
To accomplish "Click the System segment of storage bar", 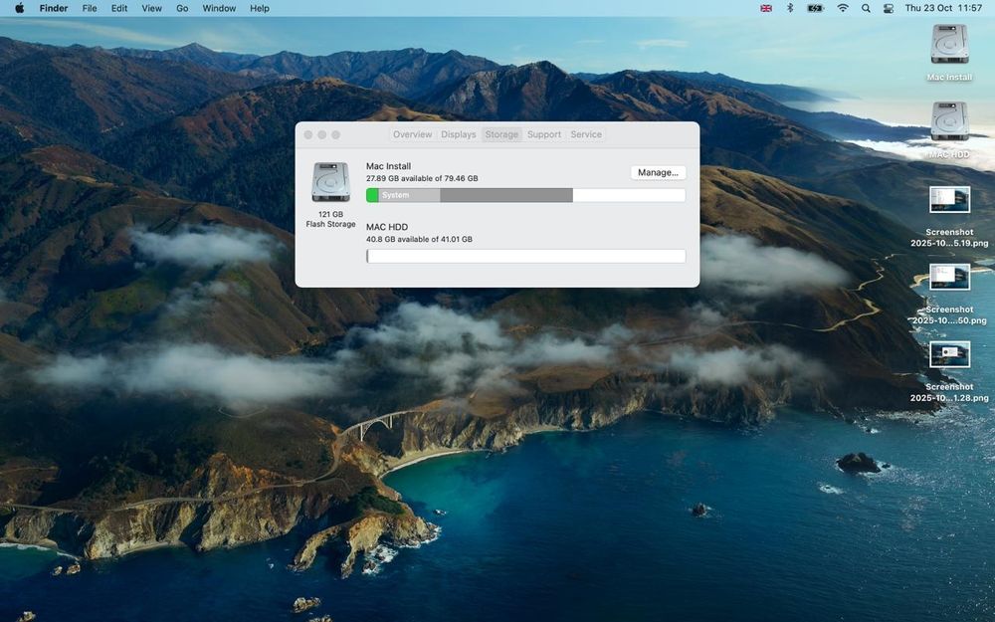I will (408, 195).
